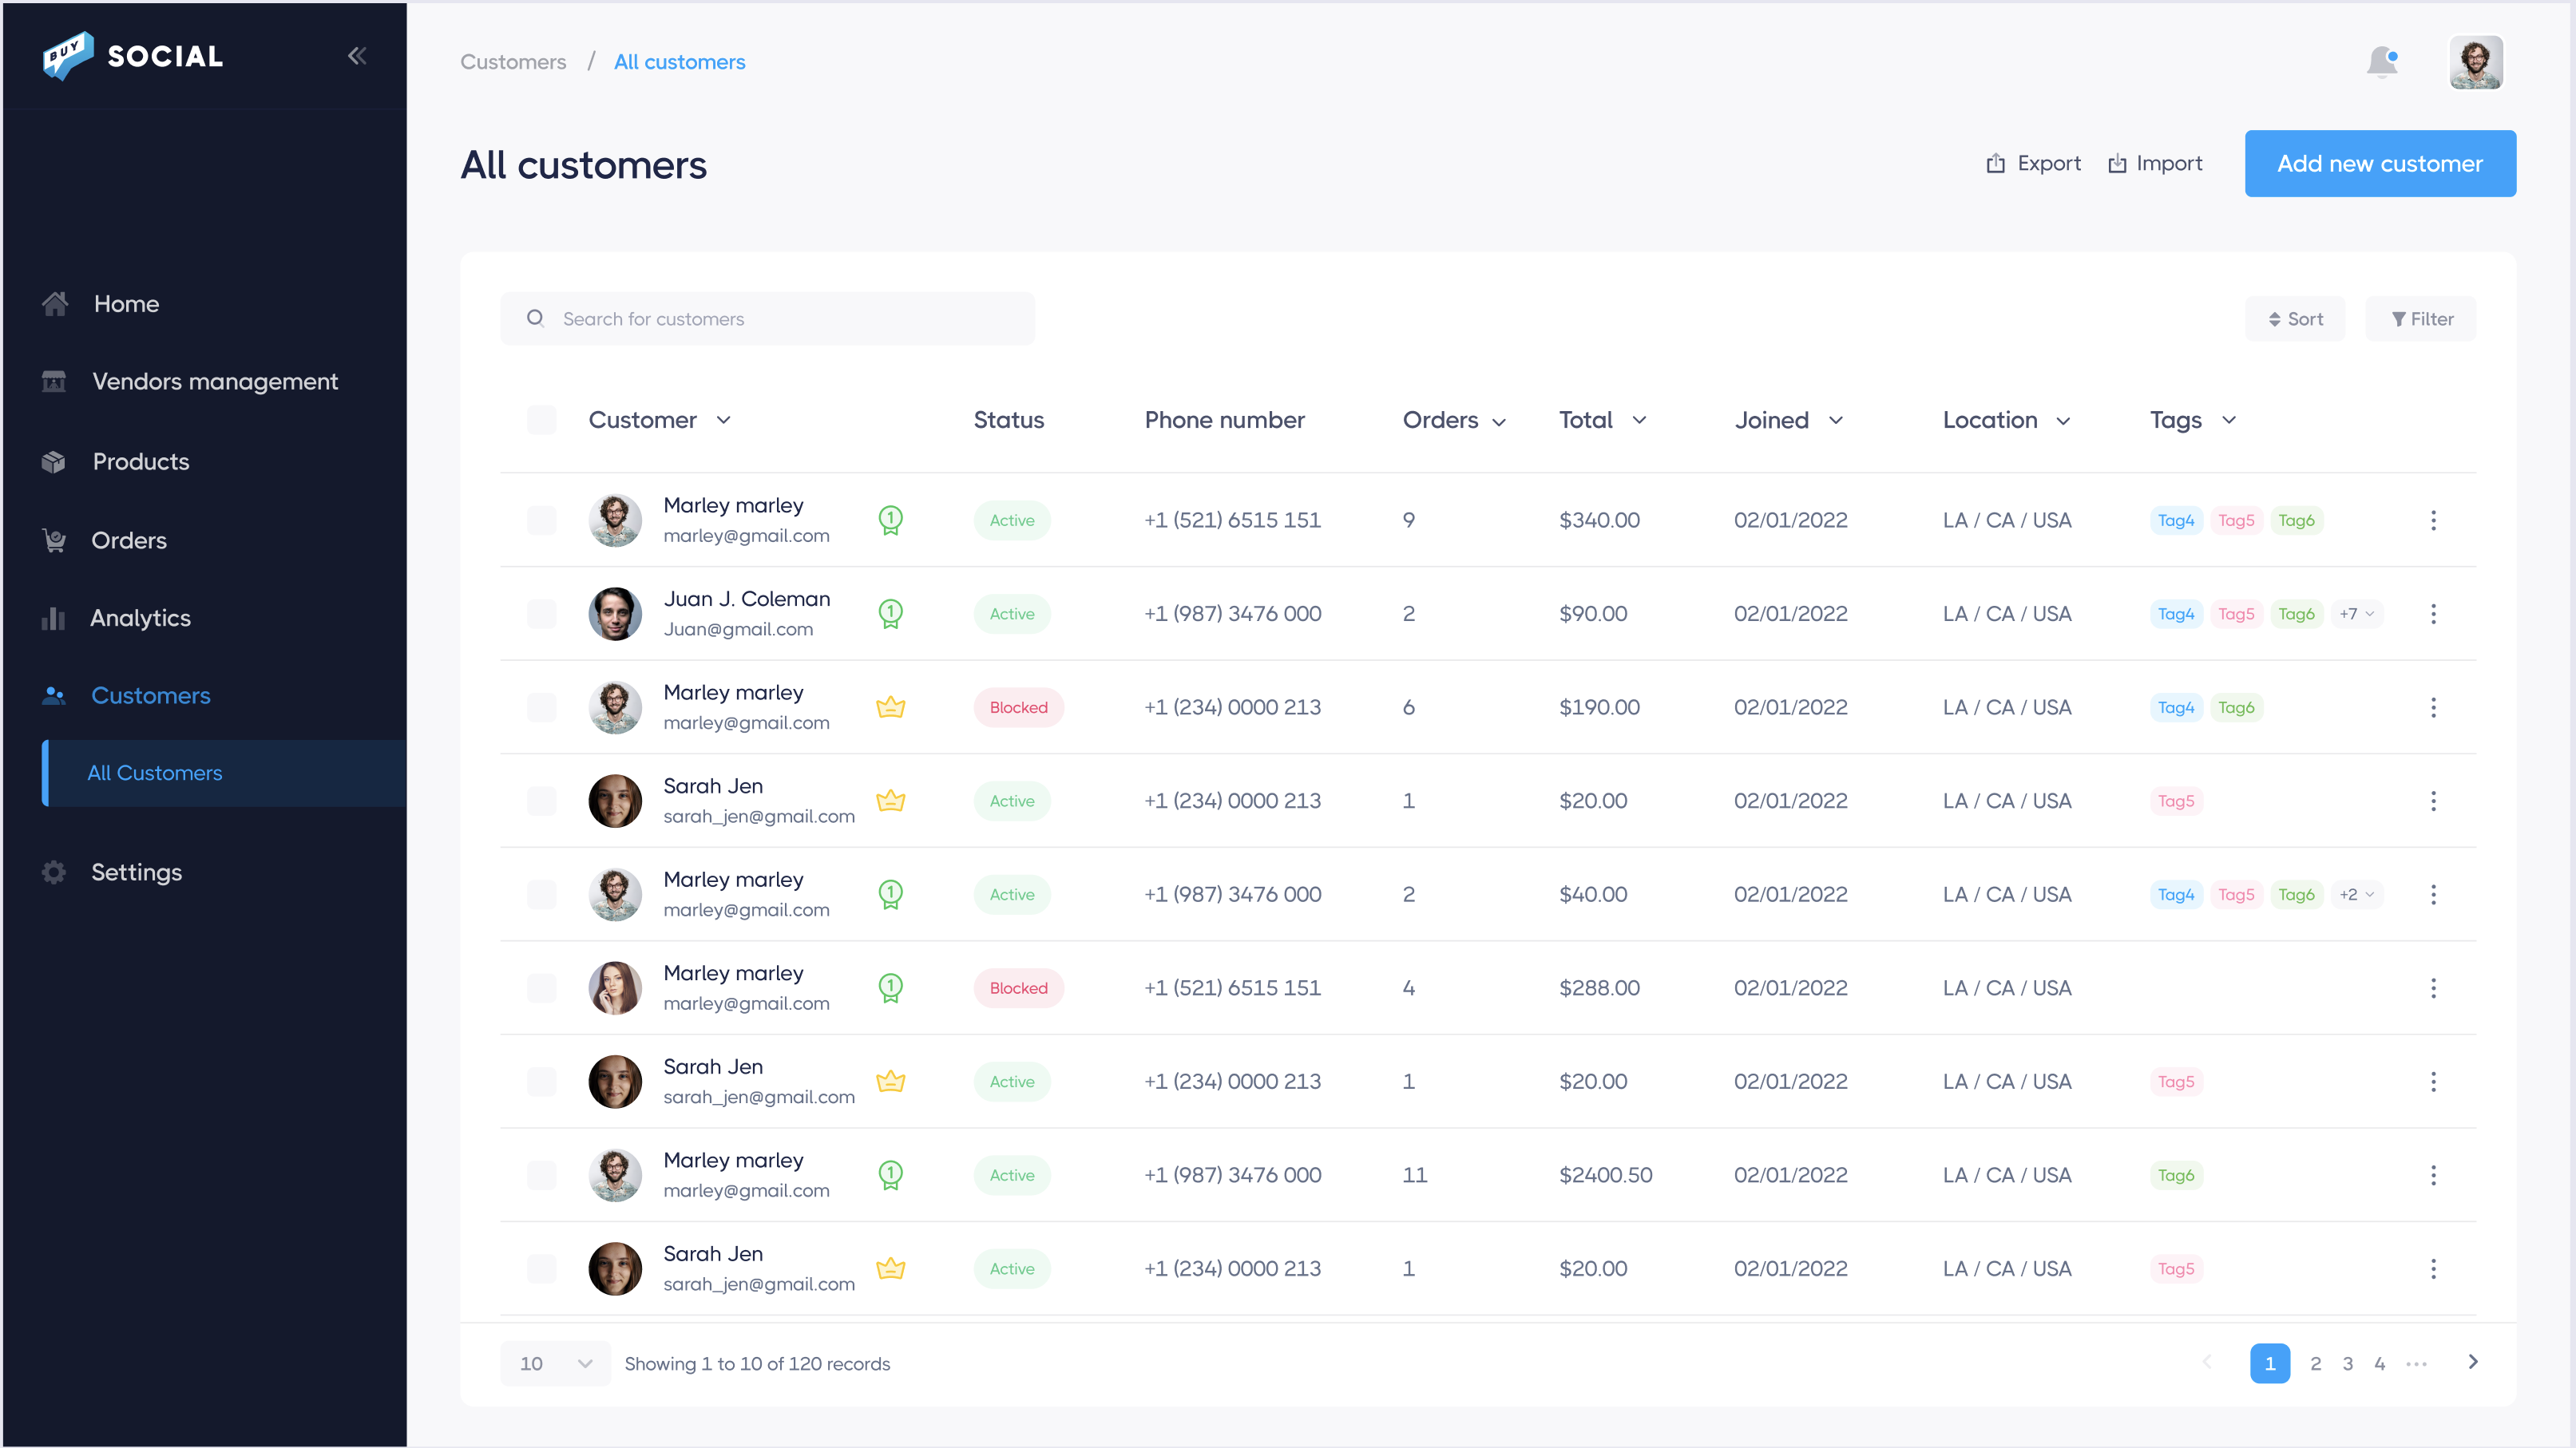Tick the checkbox next to Sarah Jen
The width and height of the screenshot is (2576, 1448).
[541, 801]
